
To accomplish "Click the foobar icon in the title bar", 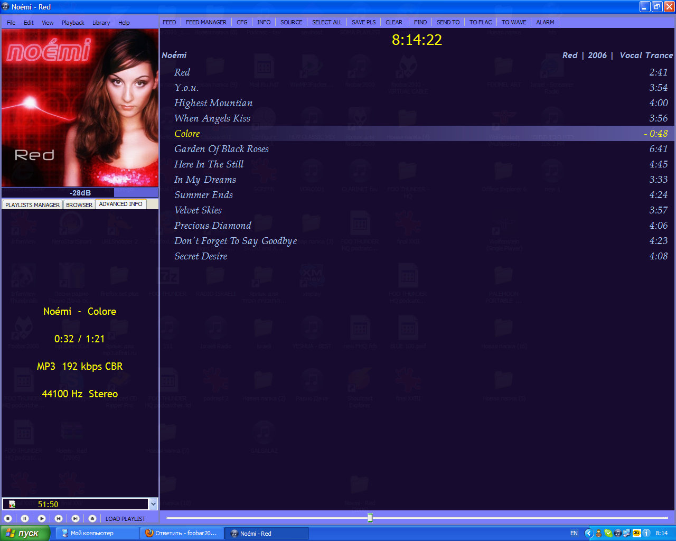I will coord(6,7).
